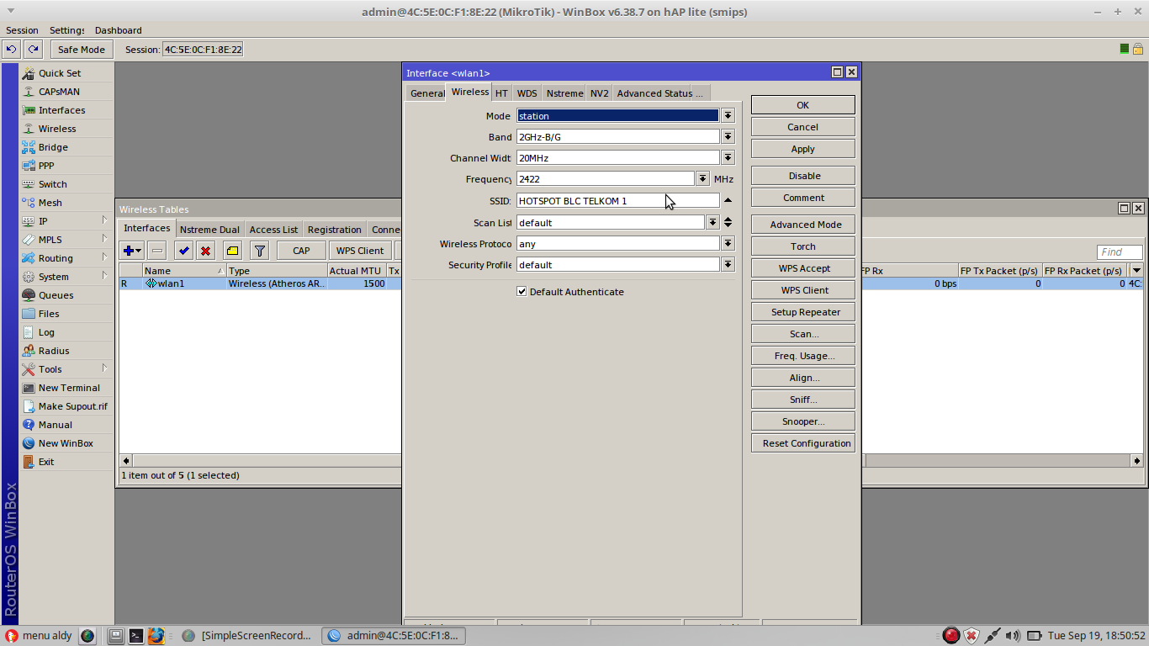The image size is (1149, 646).
Task: Click the Scan... button
Action: (x=803, y=334)
